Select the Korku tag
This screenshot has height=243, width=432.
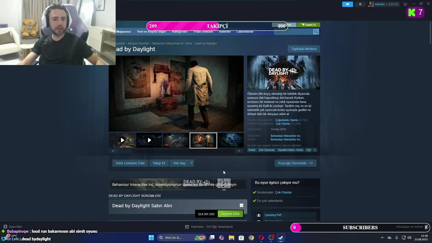click(x=252, y=150)
